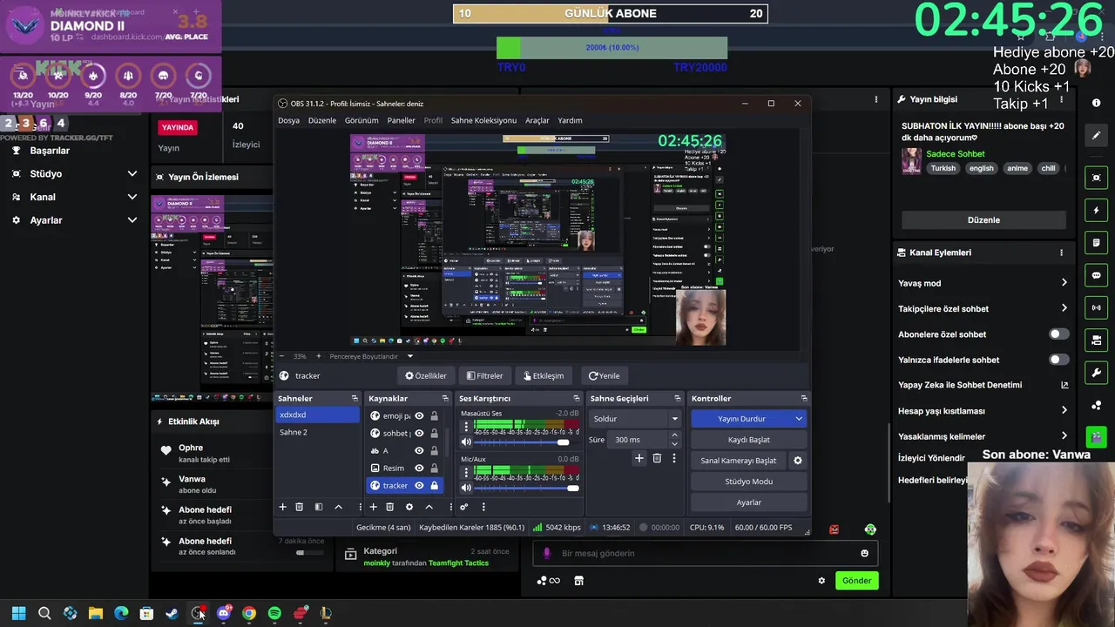
Task: Click Kaydı Başlat button
Action: (x=749, y=440)
